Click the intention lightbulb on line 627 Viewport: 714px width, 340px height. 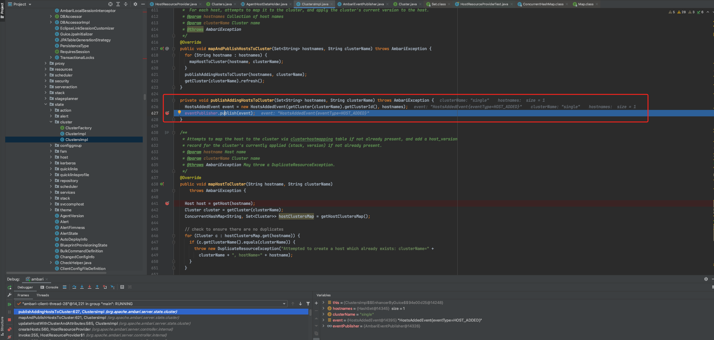coord(179,112)
